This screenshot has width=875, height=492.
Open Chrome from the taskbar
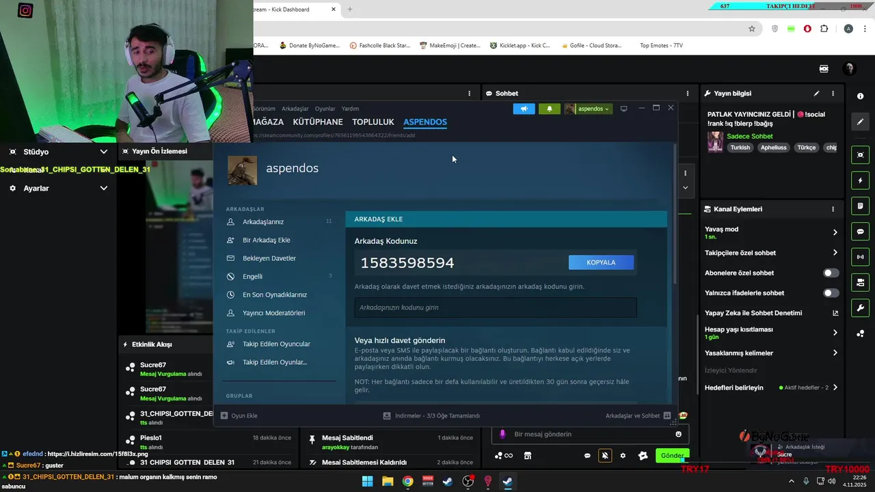[407, 481]
